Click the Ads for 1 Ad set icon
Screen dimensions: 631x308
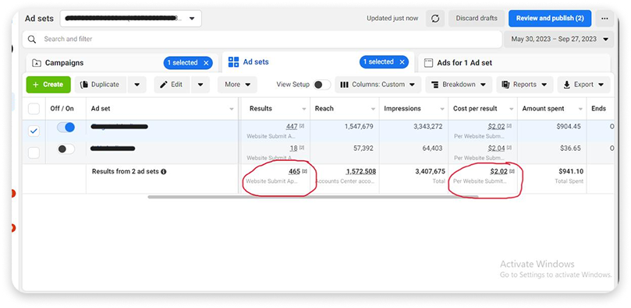pos(429,63)
